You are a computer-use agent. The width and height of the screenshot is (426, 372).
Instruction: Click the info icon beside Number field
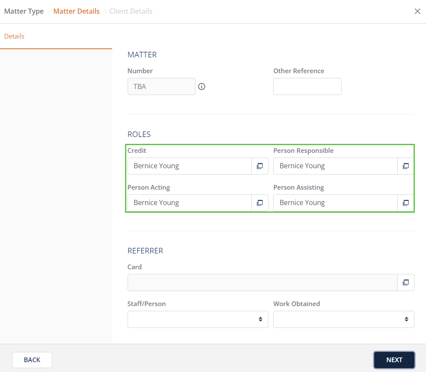pyautogui.click(x=202, y=86)
